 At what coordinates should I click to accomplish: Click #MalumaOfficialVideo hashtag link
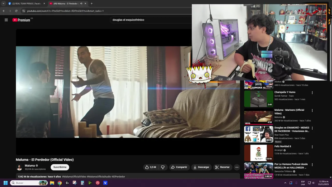click(x=74, y=177)
